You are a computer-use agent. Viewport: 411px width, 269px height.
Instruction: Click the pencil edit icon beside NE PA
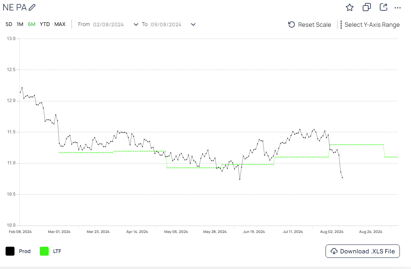pos(32,7)
